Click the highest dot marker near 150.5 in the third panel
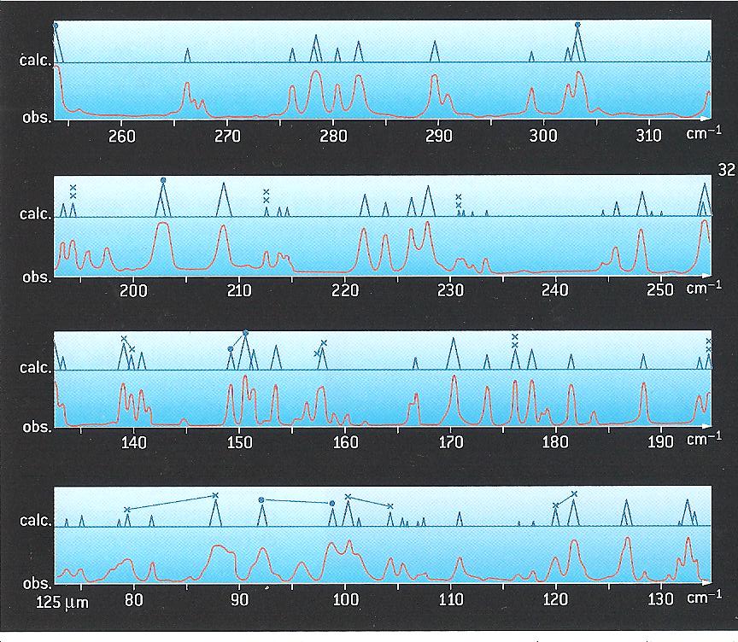This screenshot has height=642, width=738. (246, 333)
